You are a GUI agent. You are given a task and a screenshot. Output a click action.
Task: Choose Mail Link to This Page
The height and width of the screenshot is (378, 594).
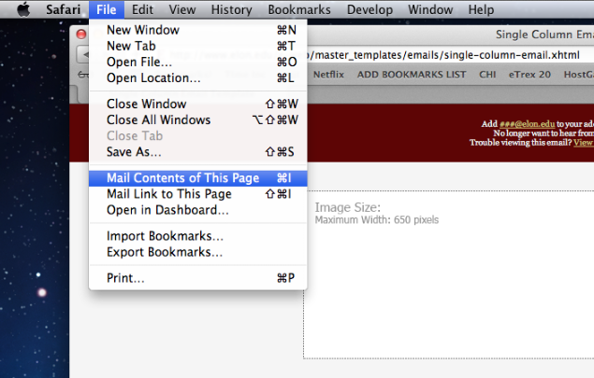click(x=168, y=194)
